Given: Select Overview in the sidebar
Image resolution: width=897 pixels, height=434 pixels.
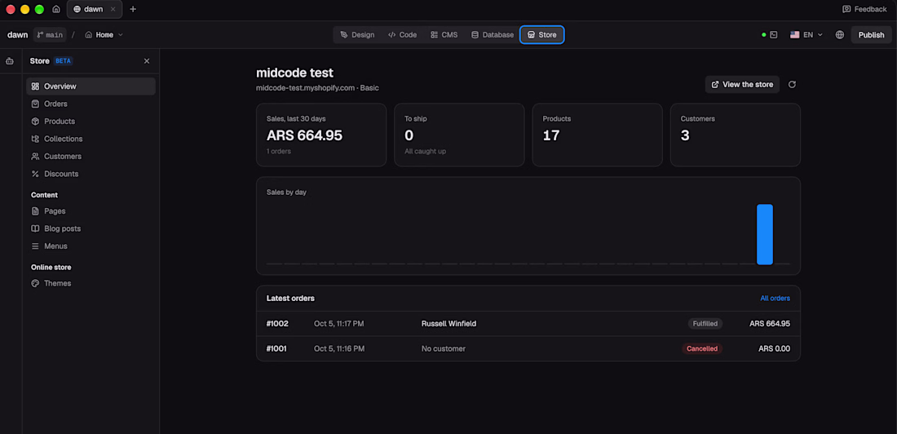Looking at the screenshot, I should pos(91,86).
